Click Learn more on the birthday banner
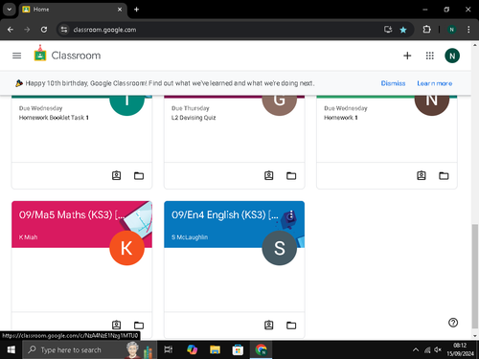 435,83
